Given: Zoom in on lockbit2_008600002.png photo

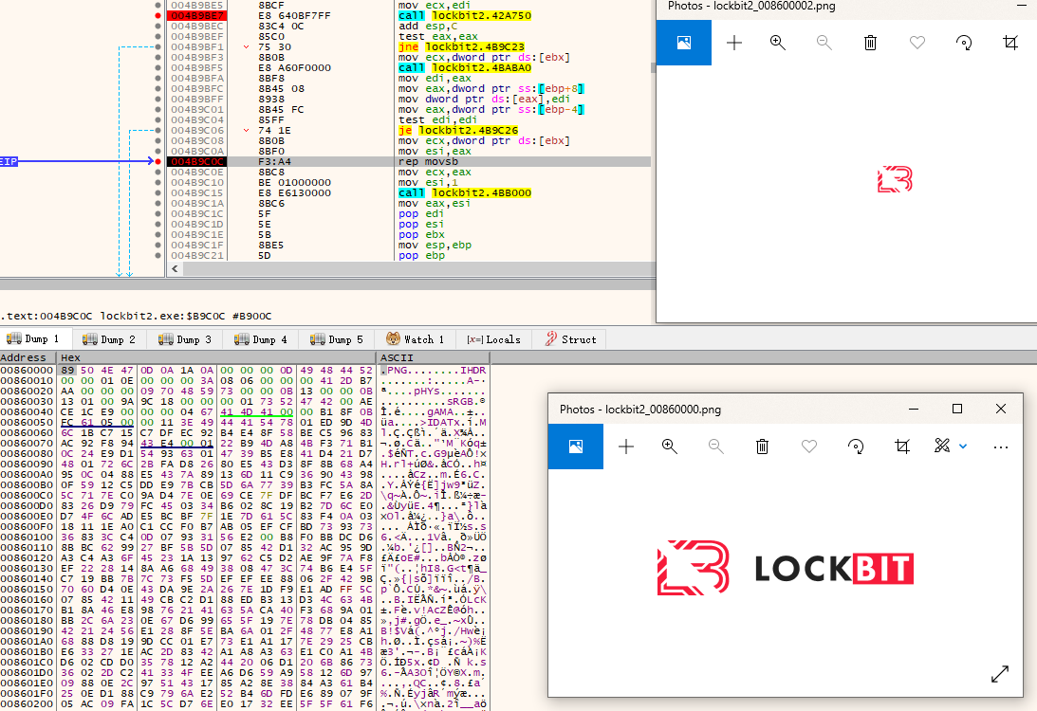Looking at the screenshot, I should click(x=778, y=43).
